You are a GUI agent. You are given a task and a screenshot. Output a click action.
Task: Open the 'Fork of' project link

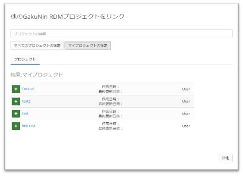pos(28,89)
